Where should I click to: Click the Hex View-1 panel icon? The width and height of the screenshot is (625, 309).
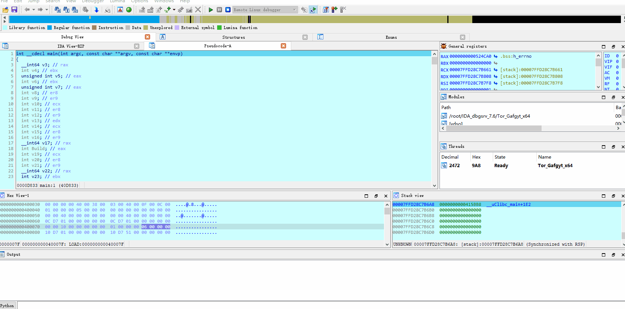click(2, 195)
